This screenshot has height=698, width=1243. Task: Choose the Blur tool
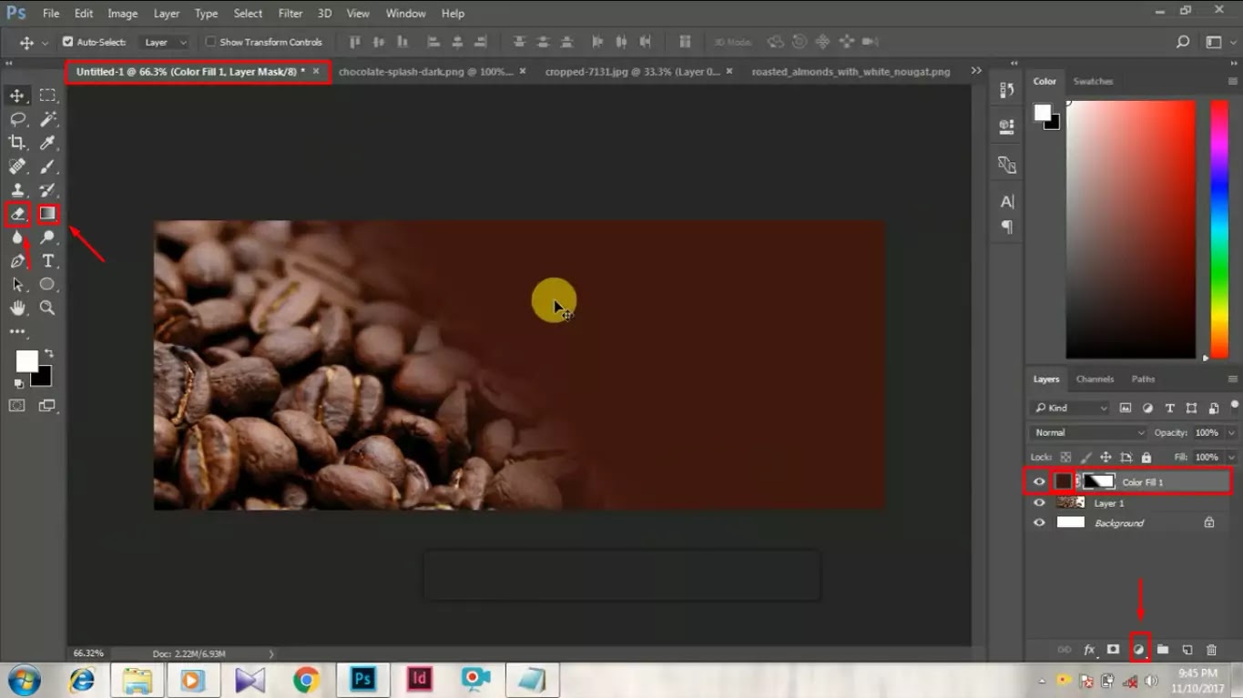pos(17,238)
